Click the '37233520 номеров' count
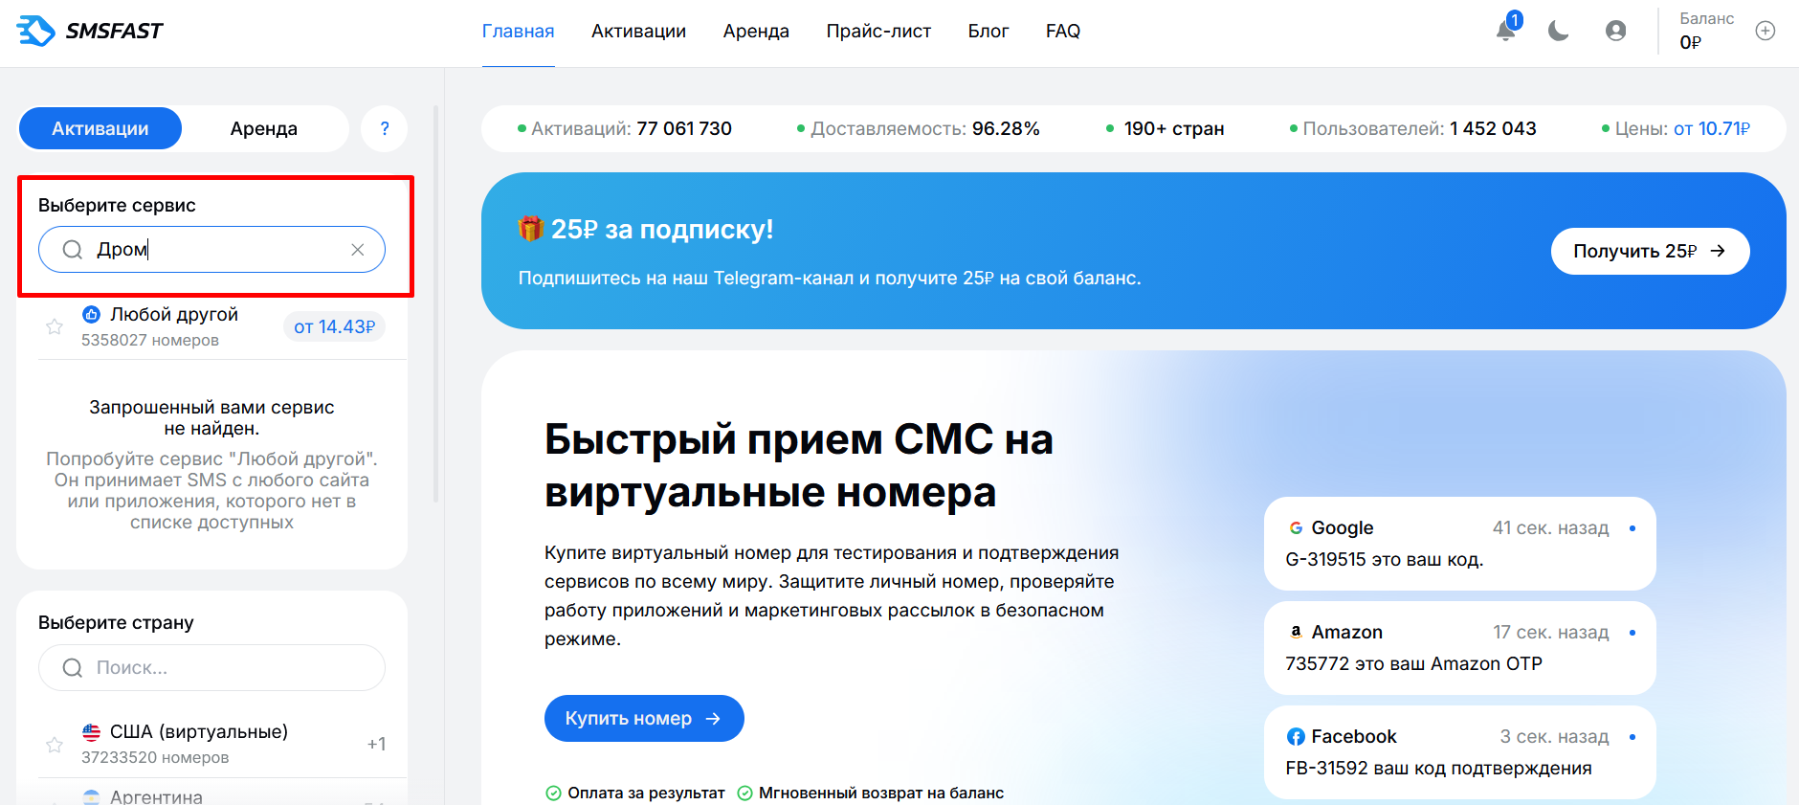Image resolution: width=1799 pixels, height=805 pixels. (155, 758)
